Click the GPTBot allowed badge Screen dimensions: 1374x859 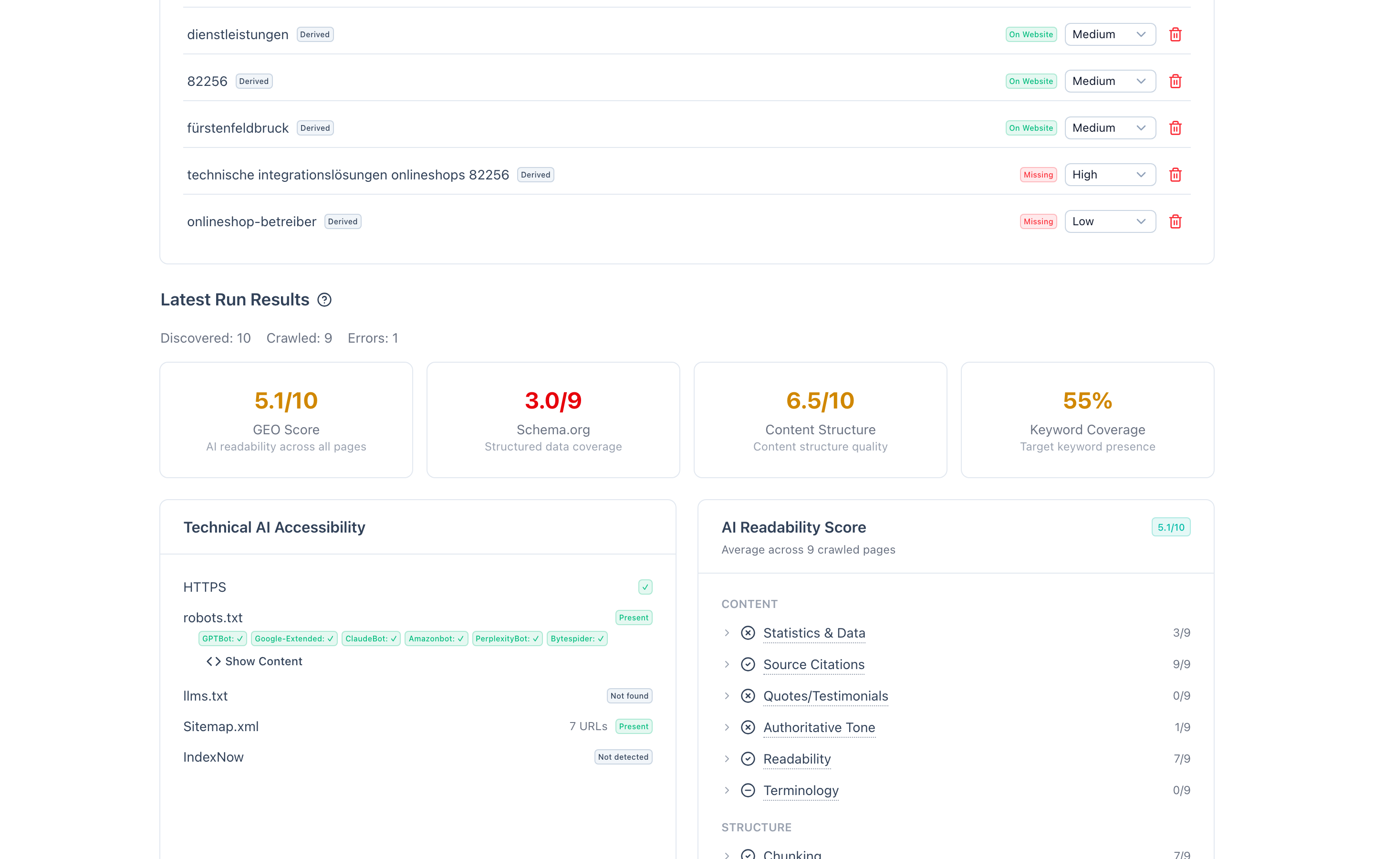pyautogui.click(x=222, y=639)
